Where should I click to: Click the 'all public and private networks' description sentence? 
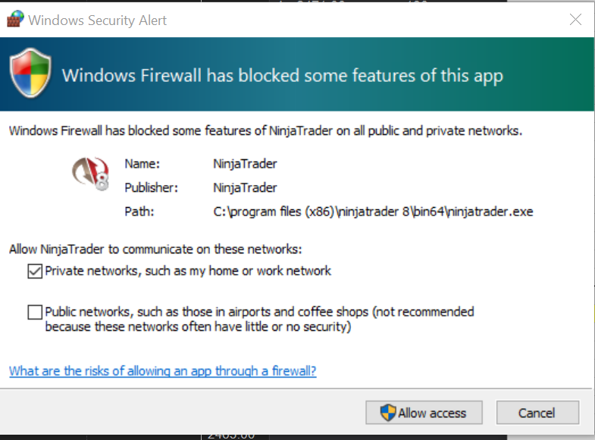[265, 130]
